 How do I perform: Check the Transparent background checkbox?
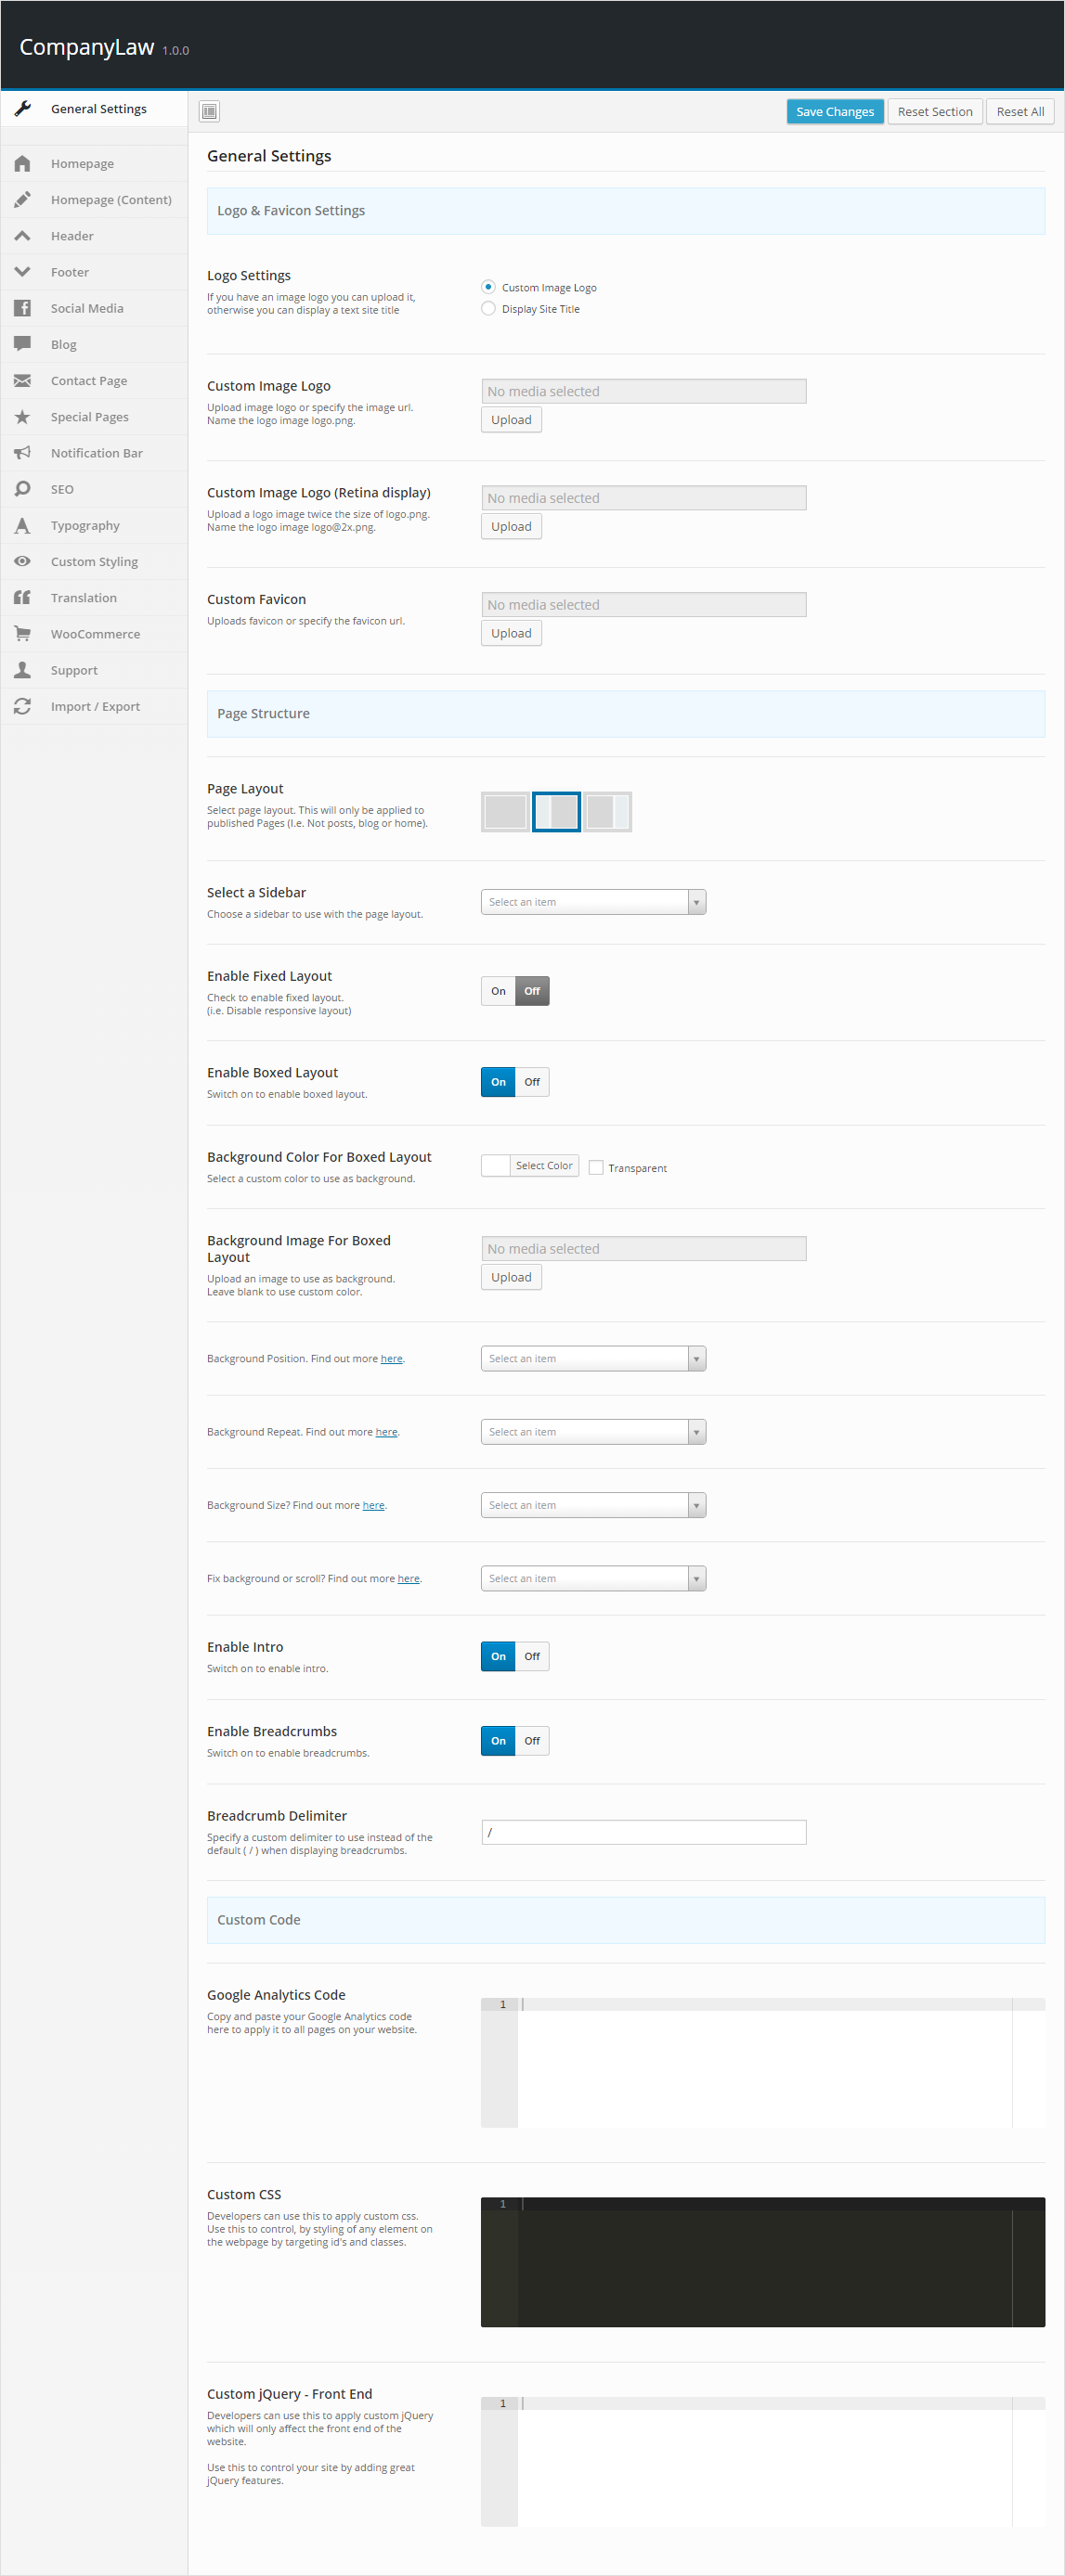(x=595, y=1167)
